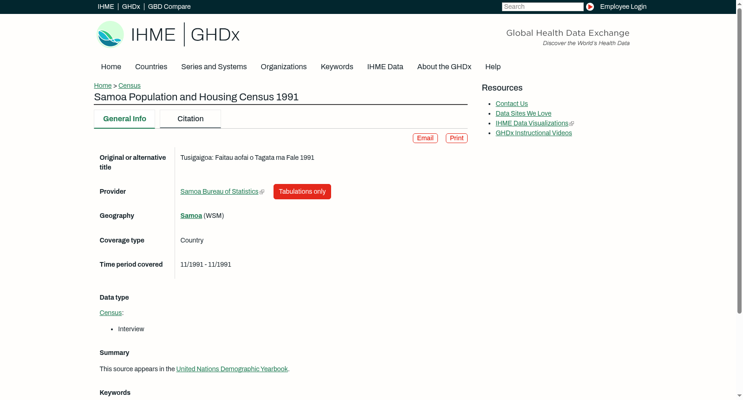Select the 'Interview' list item
Image resolution: width=743 pixels, height=400 pixels.
[131, 329]
